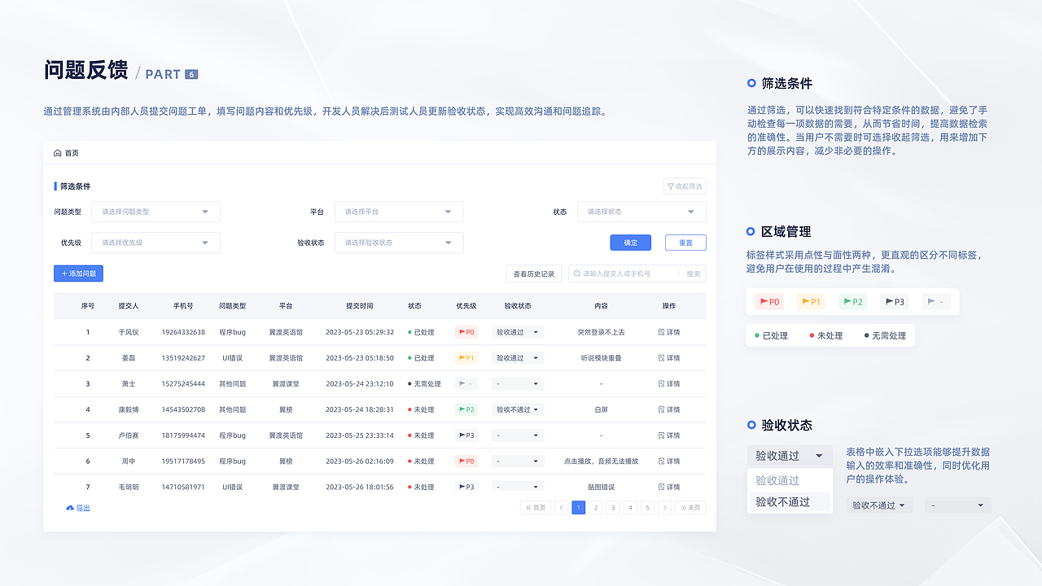
Task: Click the export cloud icon next to 导出
Action: (x=69, y=507)
